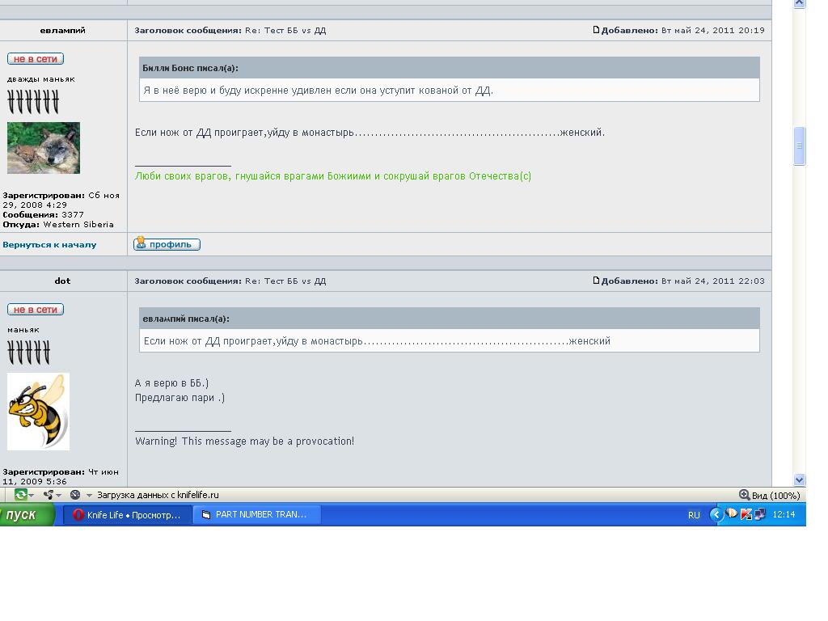Click the RU language indicator

[694, 514]
